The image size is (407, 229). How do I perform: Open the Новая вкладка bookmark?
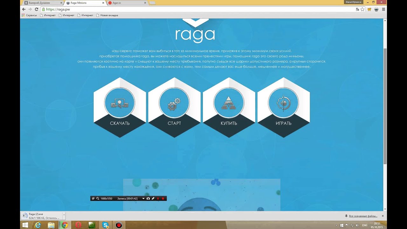point(107,15)
